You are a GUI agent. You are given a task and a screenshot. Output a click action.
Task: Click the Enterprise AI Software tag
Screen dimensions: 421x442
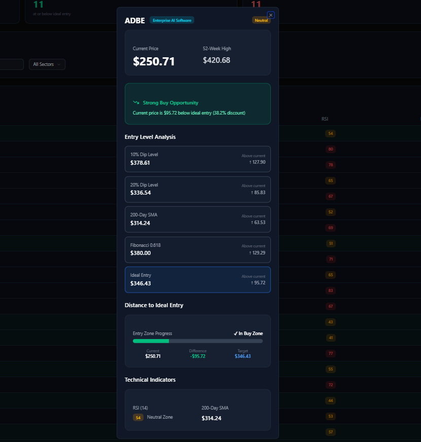[x=172, y=20]
